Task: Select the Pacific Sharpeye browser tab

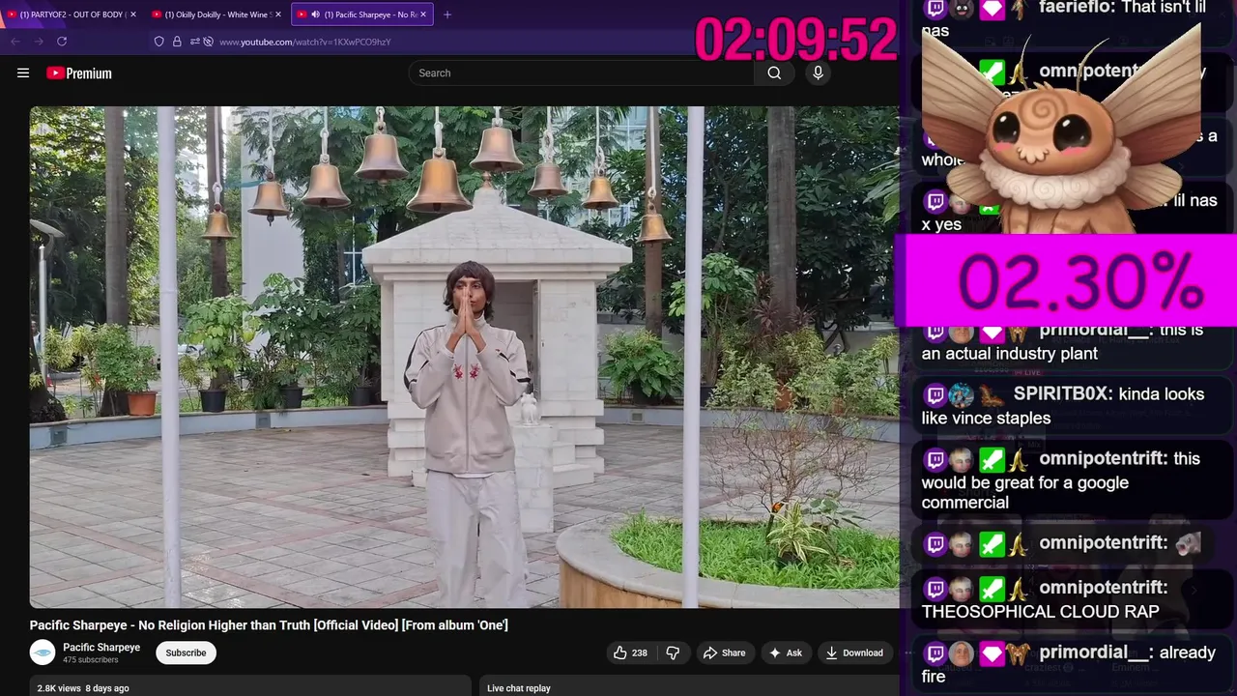Action: click(x=362, y=14)
